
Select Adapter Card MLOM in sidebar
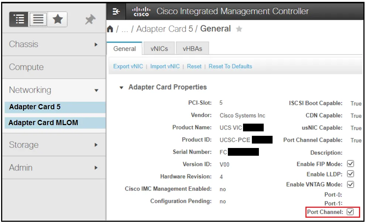[55, 123]
